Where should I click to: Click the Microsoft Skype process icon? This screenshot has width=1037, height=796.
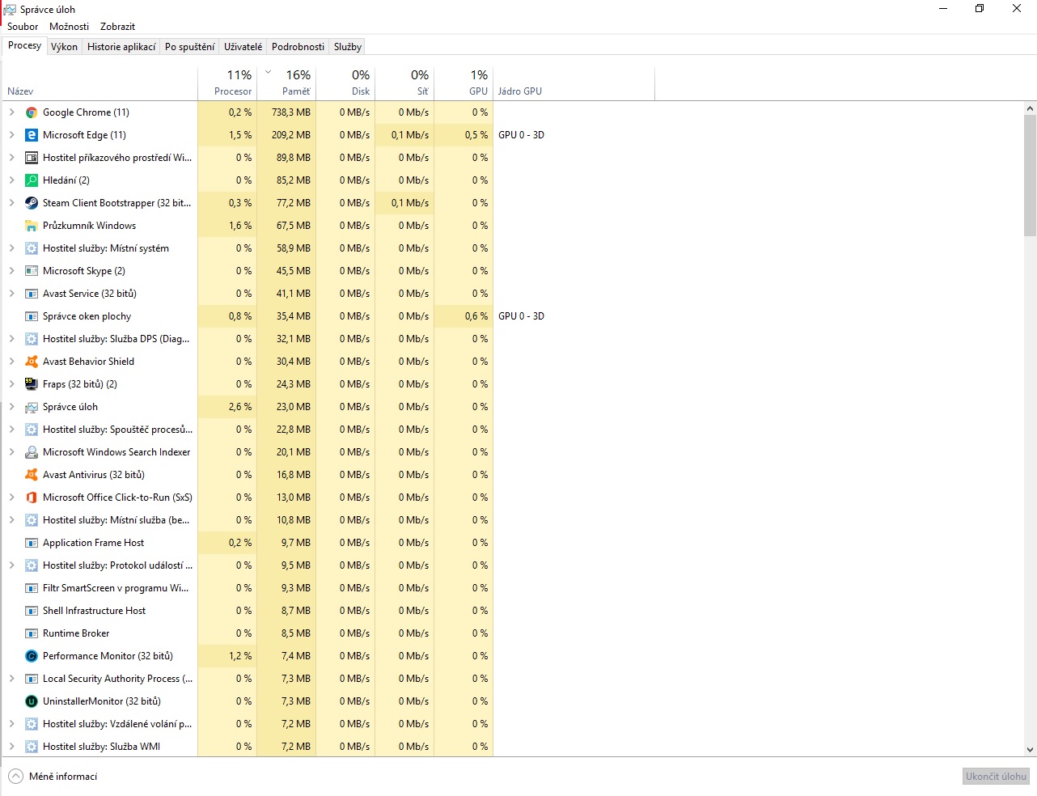click(x=32, y=271)
